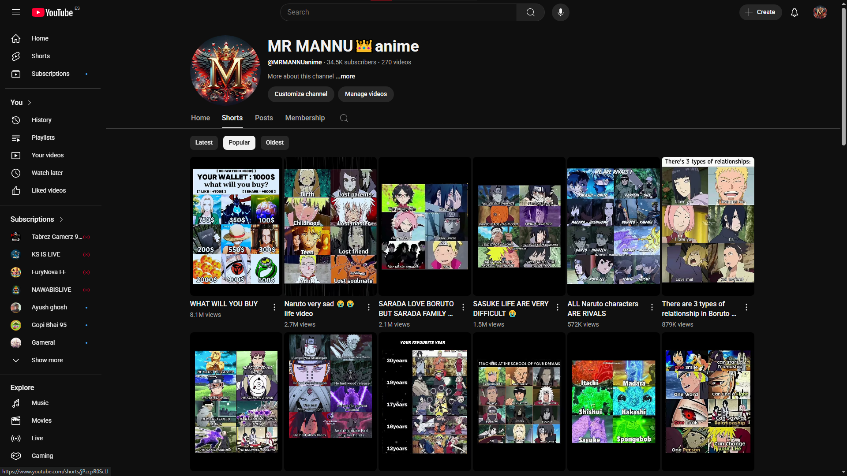Screen dimensions: 847x476
Task: Click the MR MANNU channel profile picture
Action: (x=225, y=71)
